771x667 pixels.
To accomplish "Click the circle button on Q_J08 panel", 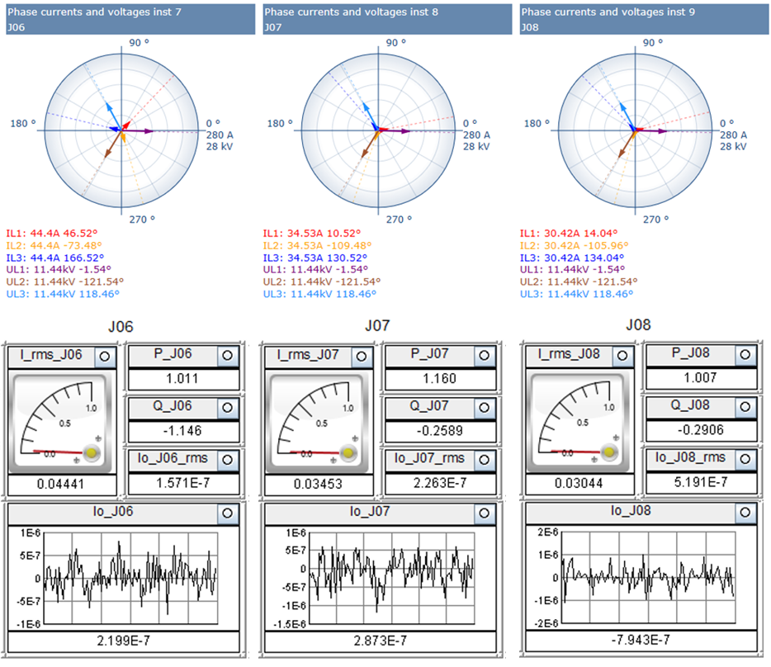I will point(745,406).
